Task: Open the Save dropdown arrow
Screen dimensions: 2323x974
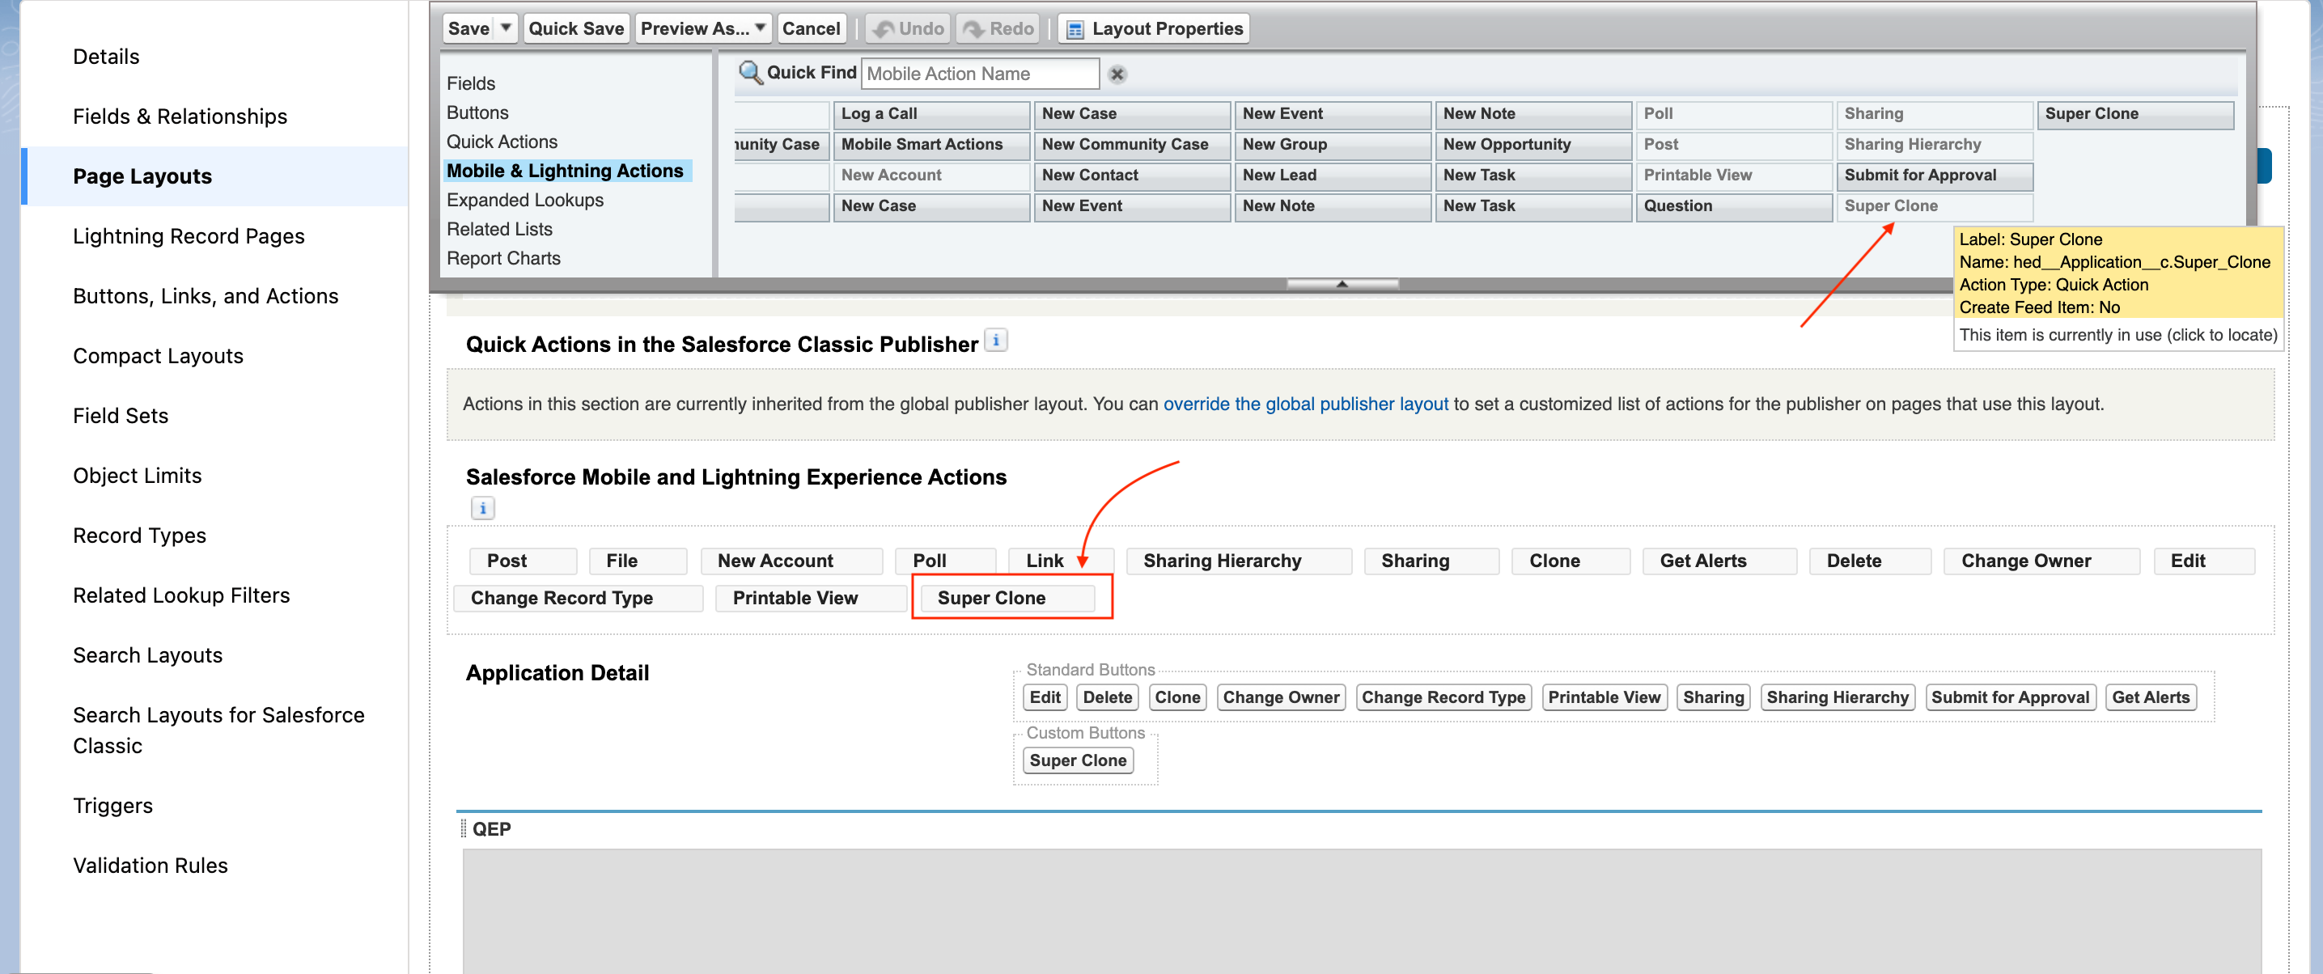Action: click(x=506, y=28)
